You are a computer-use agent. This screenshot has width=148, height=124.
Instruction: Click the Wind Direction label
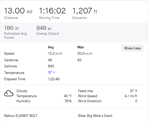coord(90,101)
